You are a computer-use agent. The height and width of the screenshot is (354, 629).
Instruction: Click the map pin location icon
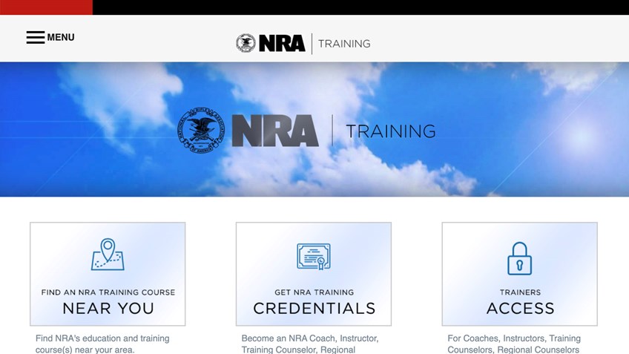pyautogui.click(x=108, y=254)
